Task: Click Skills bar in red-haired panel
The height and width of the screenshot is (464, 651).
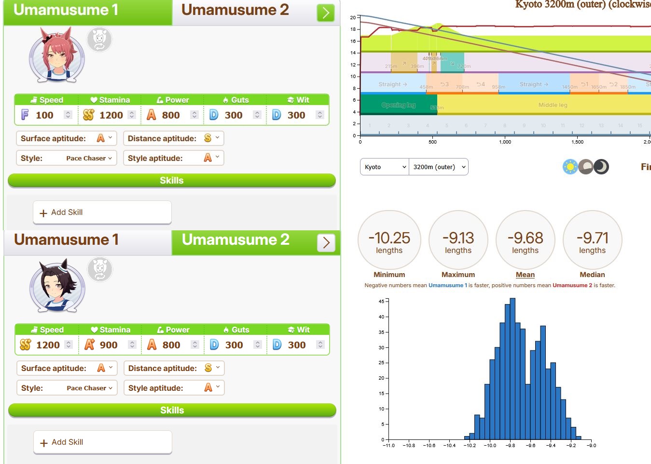Action: click(172, 181)
